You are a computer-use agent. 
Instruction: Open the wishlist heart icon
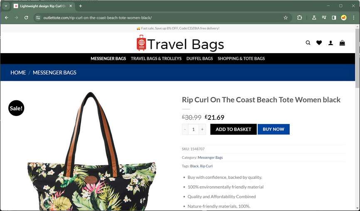[319, 43]
